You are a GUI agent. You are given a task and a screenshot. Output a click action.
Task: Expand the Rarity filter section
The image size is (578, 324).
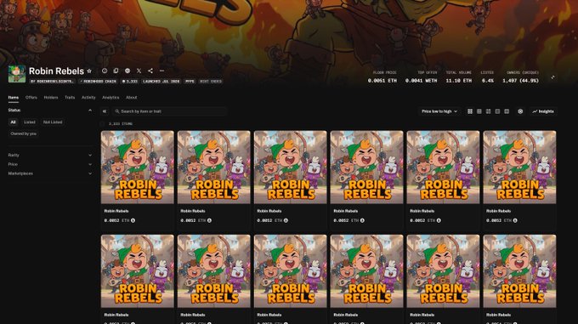click(x=50, y=155)
